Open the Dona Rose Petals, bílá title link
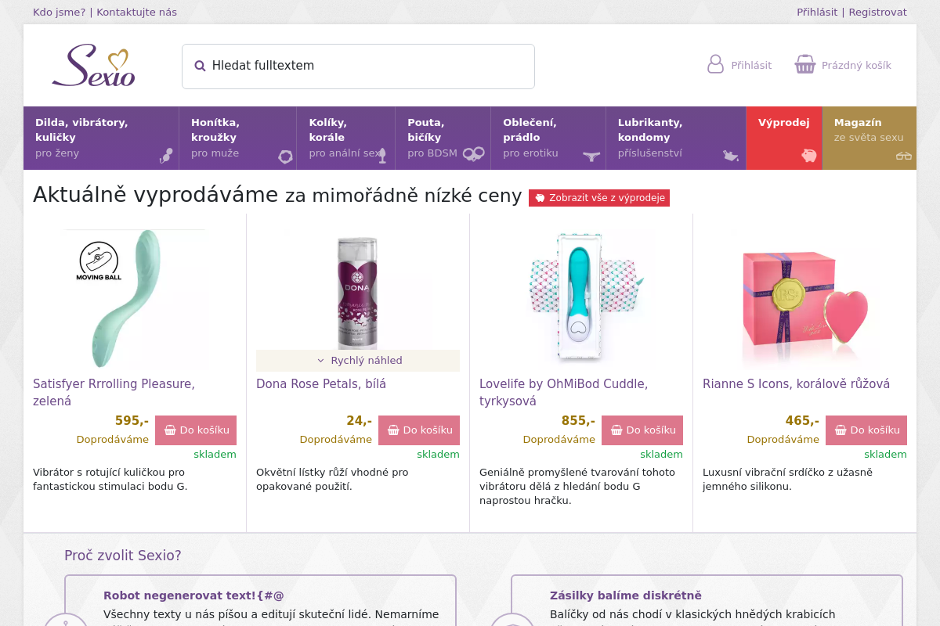Screen dimensions: 940x626 tap(321, 384)
